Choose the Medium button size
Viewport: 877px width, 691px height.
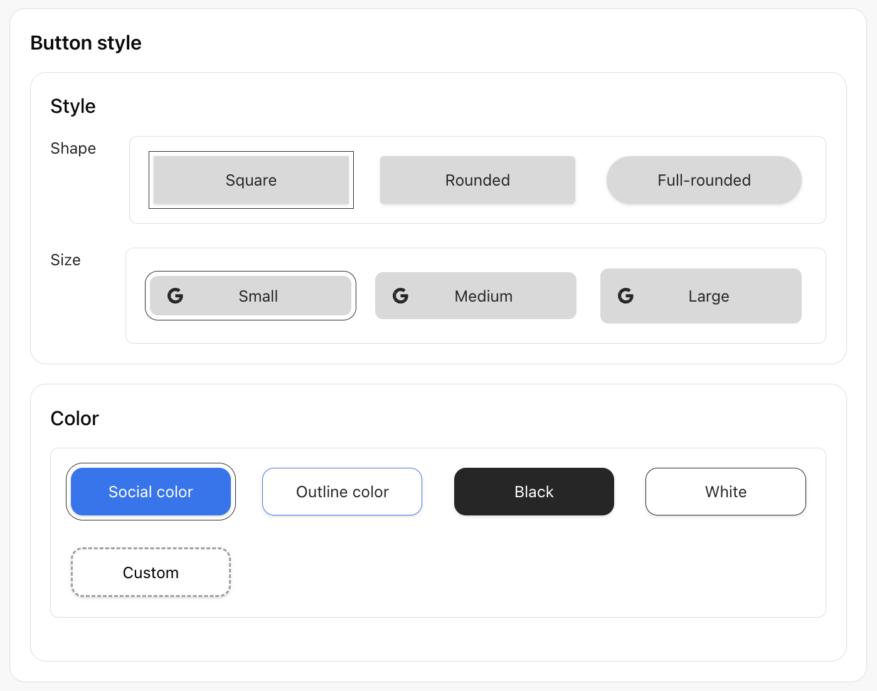(x=476, y=296)
